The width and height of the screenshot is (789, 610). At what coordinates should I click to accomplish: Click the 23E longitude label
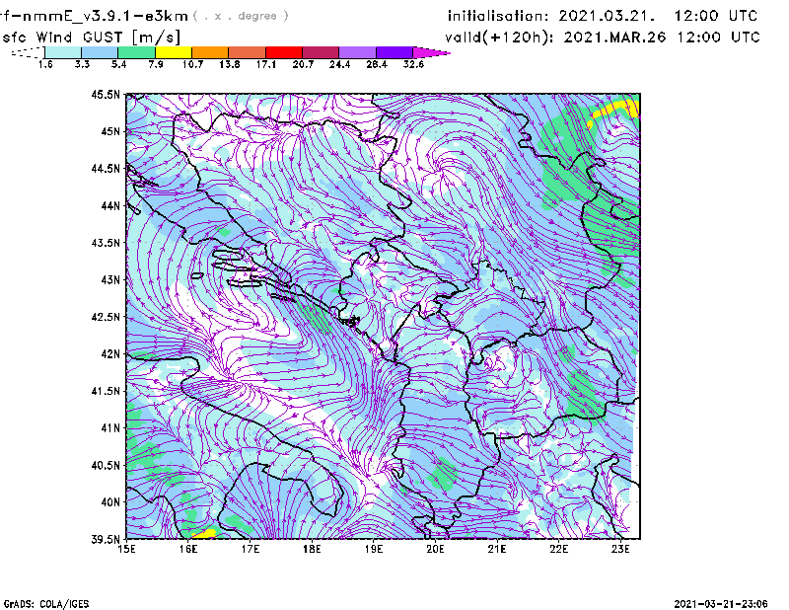pyautogui.click(x=620, y=549)
